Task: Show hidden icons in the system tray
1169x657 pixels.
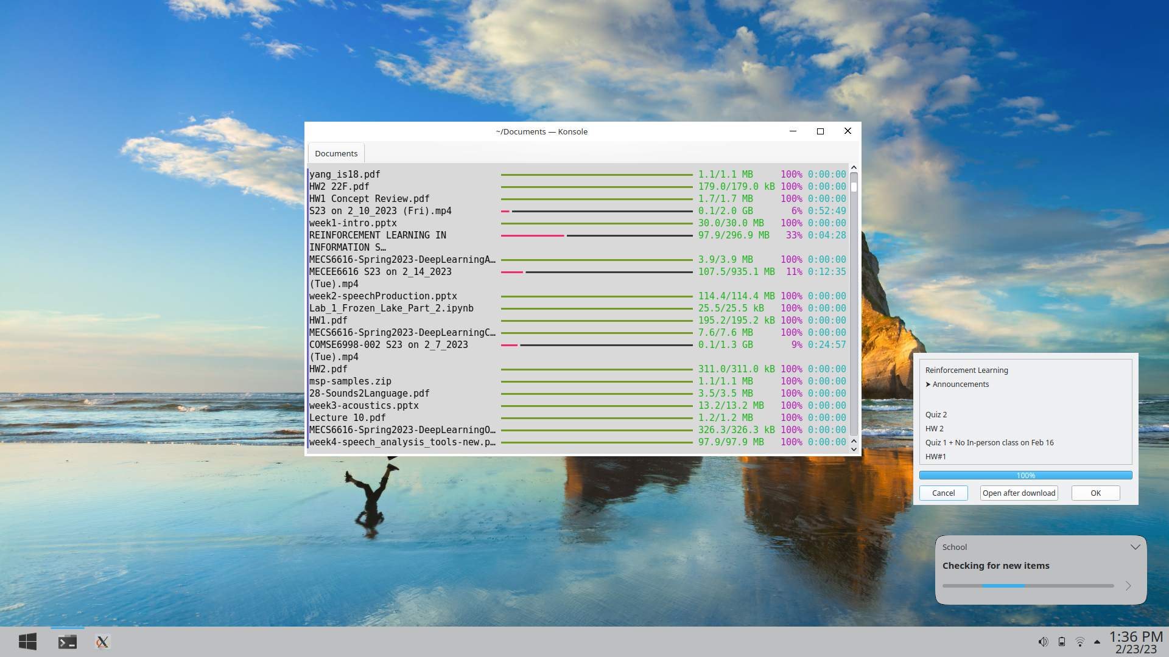Action: coord(1098,641)
